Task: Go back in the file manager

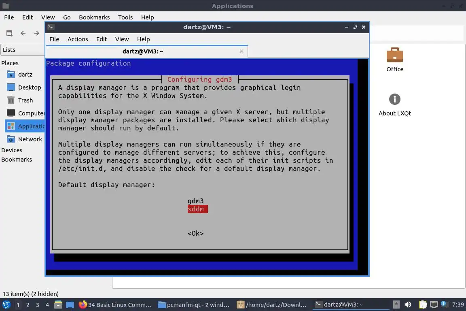Action: (x=23, y=33)
